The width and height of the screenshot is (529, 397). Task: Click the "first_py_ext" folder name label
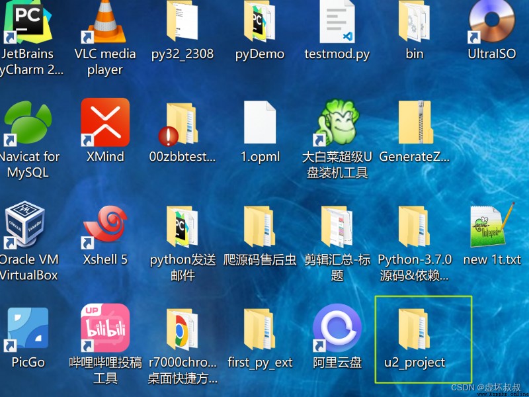tap(260, 363)
